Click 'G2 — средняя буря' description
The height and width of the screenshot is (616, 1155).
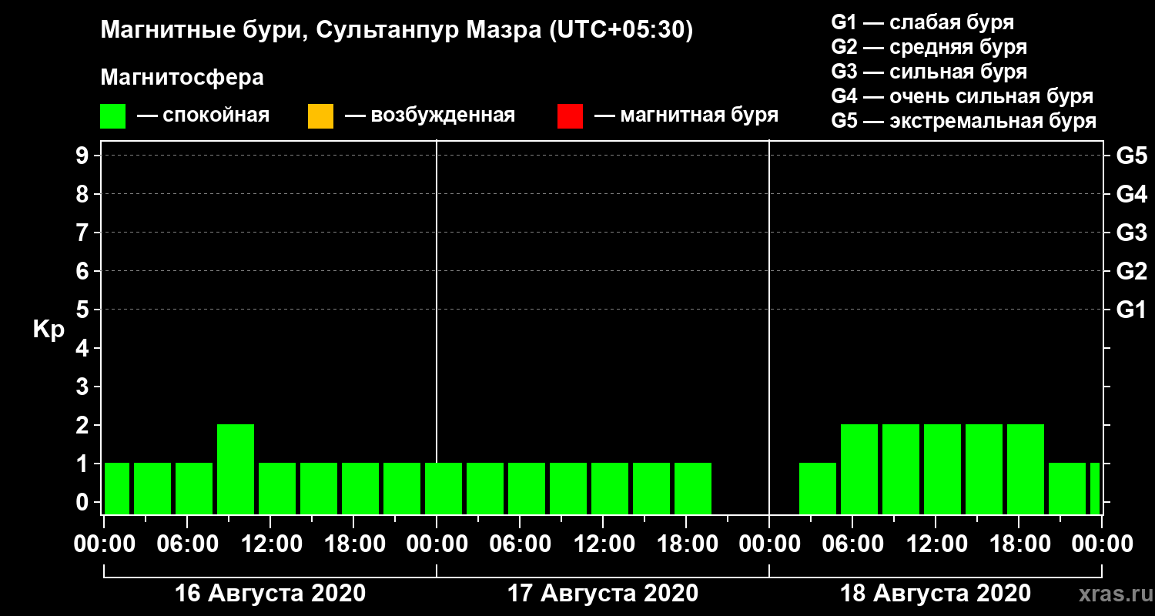(929, 47)
